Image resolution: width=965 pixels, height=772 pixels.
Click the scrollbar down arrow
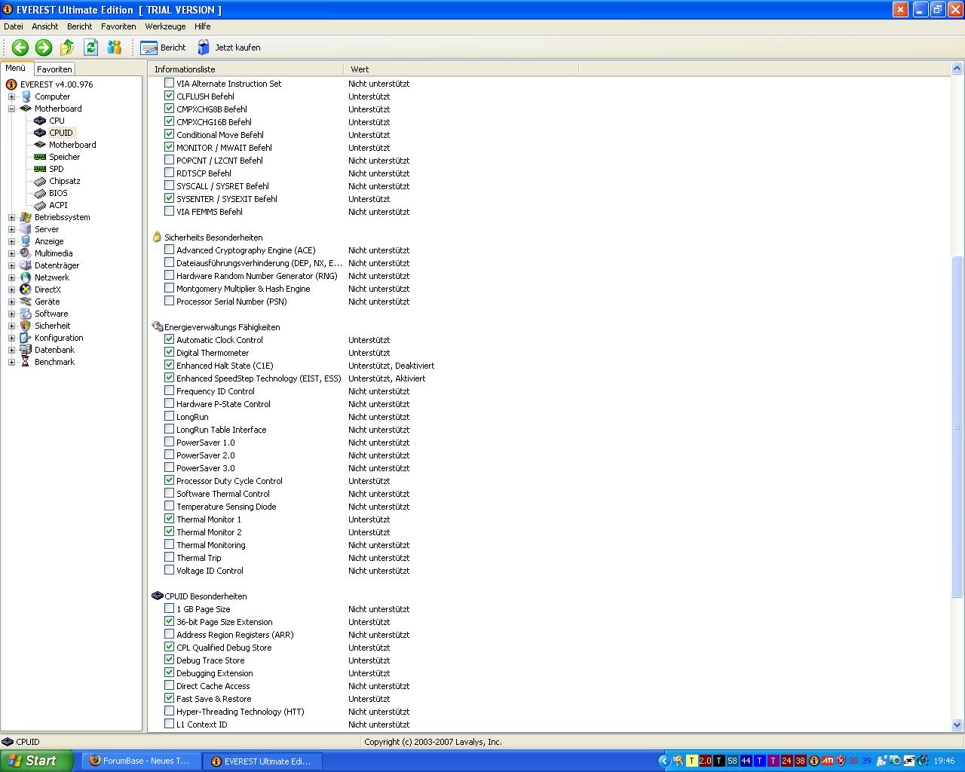tap(957, 725)
